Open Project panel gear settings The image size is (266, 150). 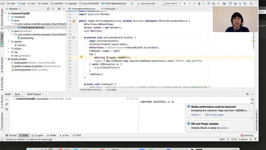pos(59,9)
